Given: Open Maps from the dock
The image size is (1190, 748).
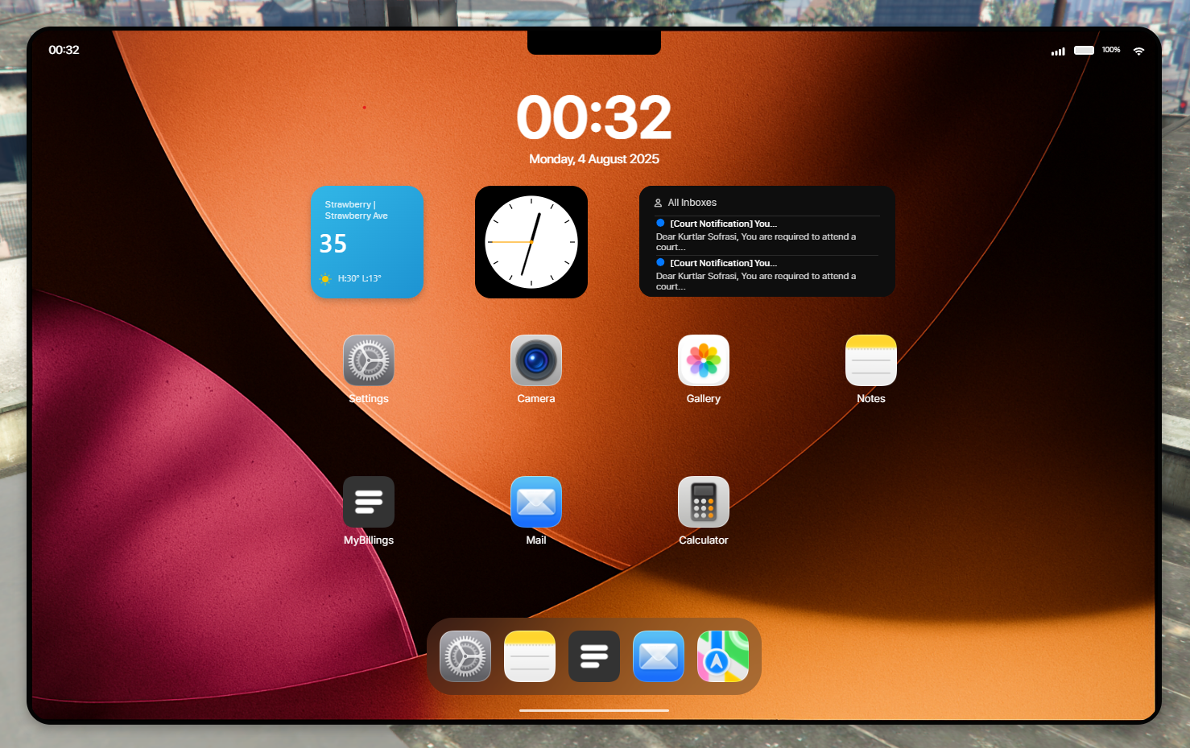Looking at the screenshot, I should (723, 656).
